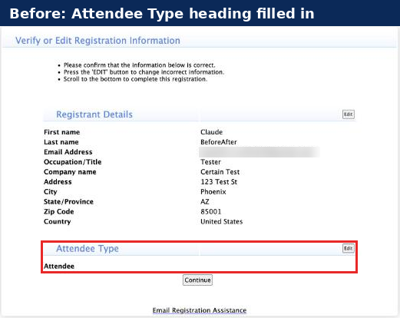Click Edit button beside Registrant Details
The width and height of the screenshot is (400, 318).
[x=349, y=114]
